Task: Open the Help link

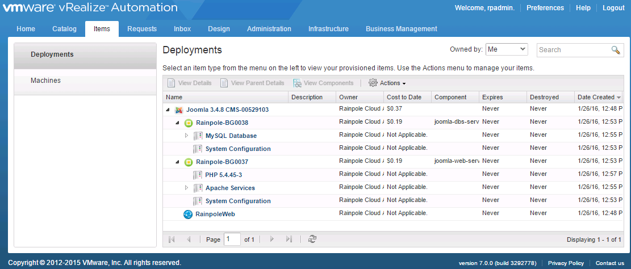Action: click(x=583, y=7)
